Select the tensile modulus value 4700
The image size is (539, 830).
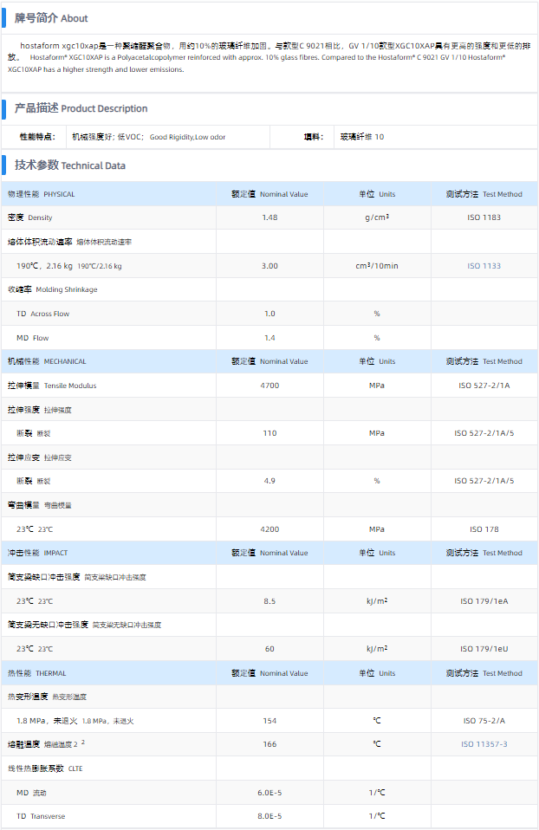pyautogui.click(x=269, y=386)
